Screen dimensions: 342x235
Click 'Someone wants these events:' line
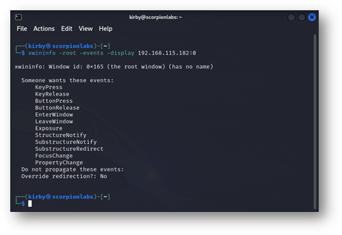point(67,80)
